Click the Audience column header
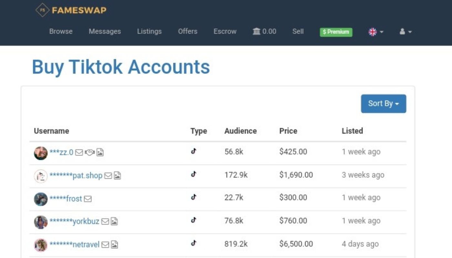The width and height of the screenshot is (452, 258). click(241, 131)
